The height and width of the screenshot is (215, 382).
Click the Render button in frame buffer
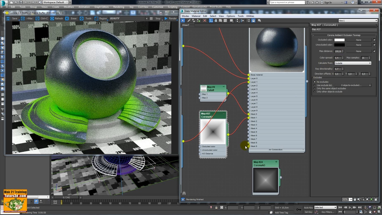pos(170,19)
